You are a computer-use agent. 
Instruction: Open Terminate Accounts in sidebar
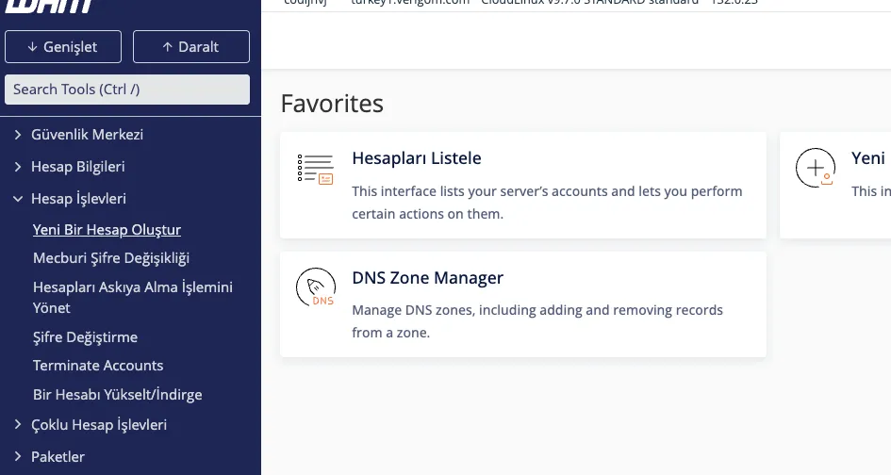[x=98, y=366]
